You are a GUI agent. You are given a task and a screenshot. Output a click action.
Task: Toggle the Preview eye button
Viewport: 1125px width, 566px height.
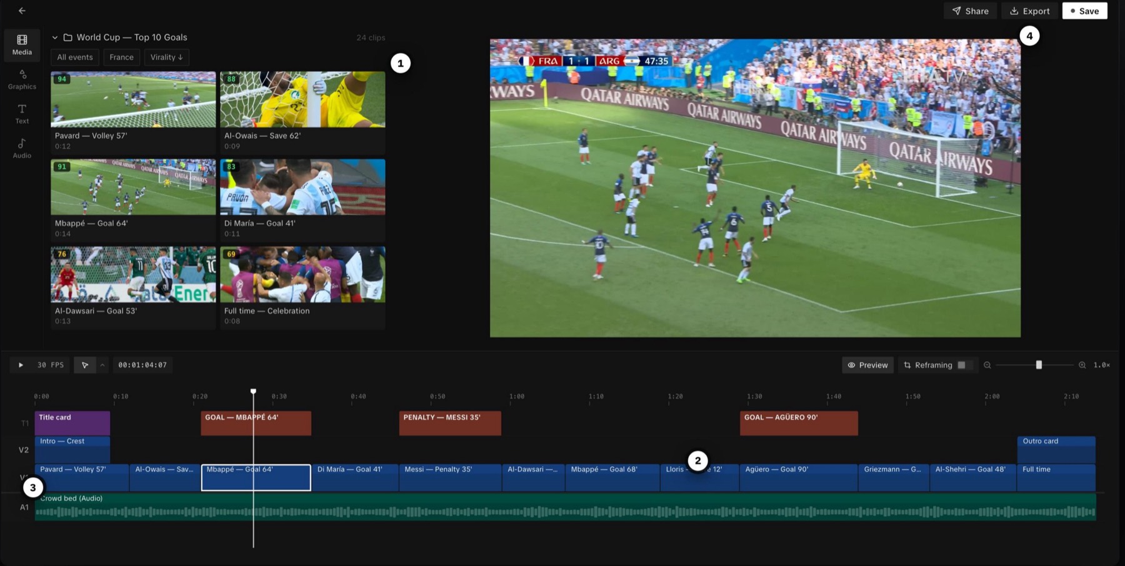(867, 365)
